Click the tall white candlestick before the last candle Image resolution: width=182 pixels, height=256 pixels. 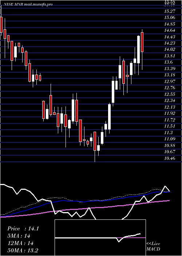click(138, 49)
